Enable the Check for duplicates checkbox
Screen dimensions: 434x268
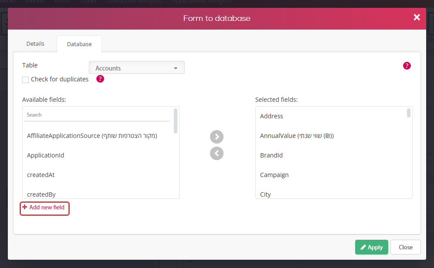(x=25, y=80)
